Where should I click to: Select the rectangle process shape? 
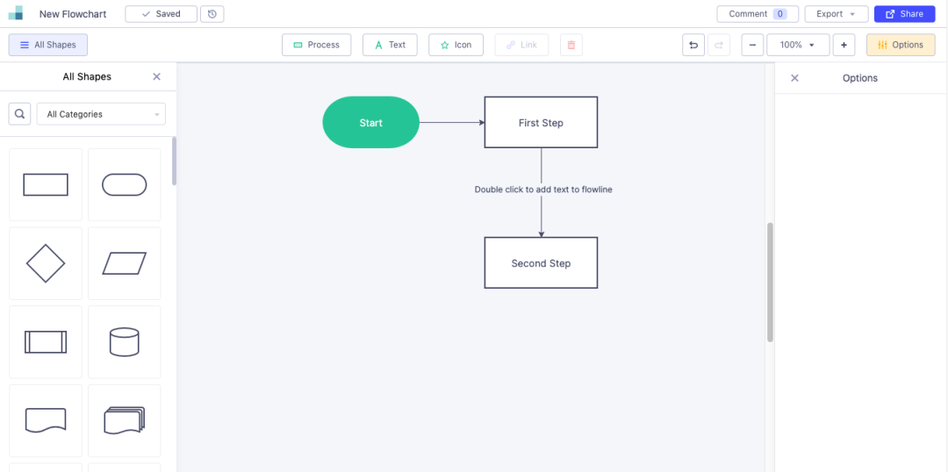point(46,185)
